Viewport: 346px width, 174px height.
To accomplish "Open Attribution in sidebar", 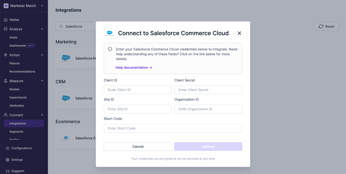I will (17, 106).
